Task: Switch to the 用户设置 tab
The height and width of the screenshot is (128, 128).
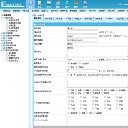Action: point(48,19)
